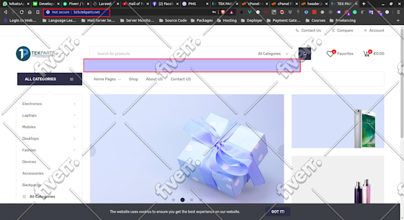Open the Devices category

(x=29, y=162)
